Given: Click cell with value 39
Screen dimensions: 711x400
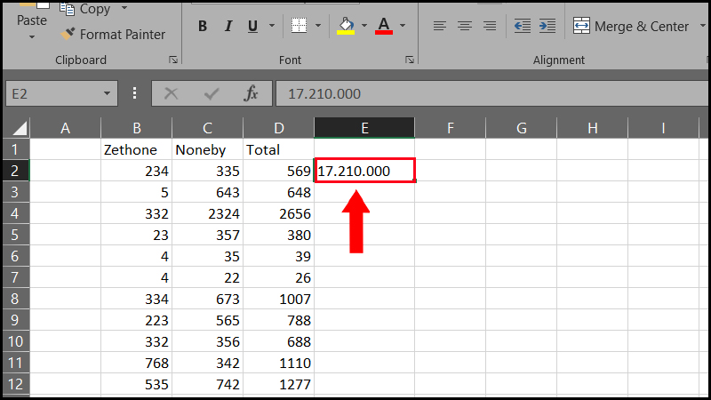Looking at the screenshot, I should (x=279, y=256).
